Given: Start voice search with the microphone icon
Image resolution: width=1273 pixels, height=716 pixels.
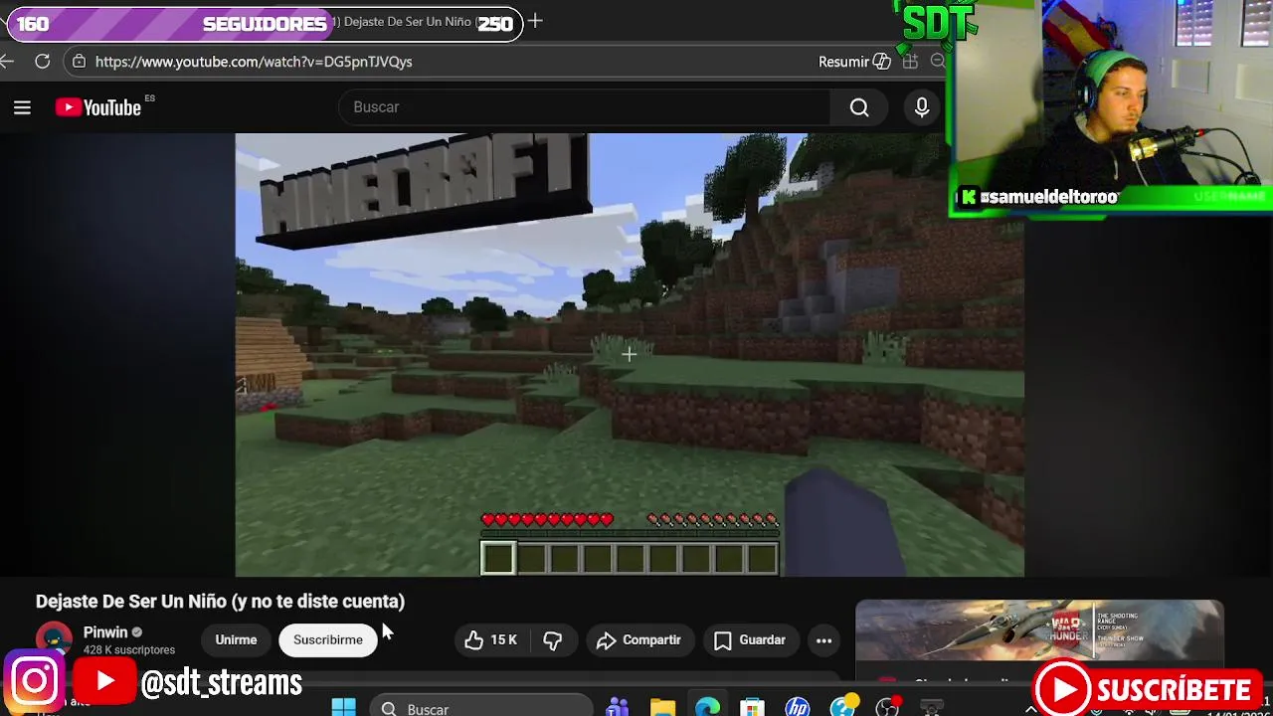Looking at the screenshot, I should click(x=922, y=107).
